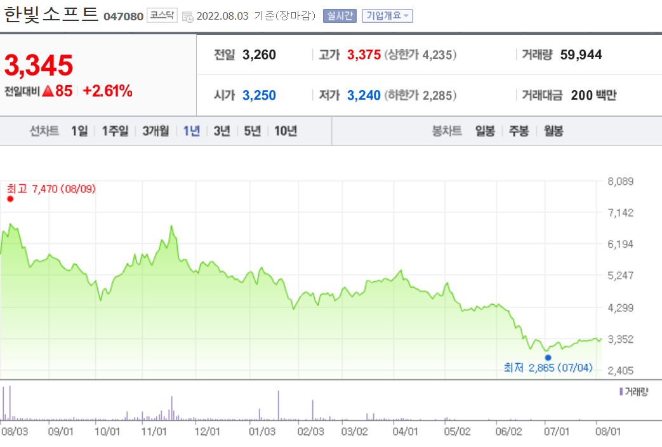Viewport: 662px width, 447px height.
Task: Click the 상한가 4,235 text
Action: pos(420,55)
